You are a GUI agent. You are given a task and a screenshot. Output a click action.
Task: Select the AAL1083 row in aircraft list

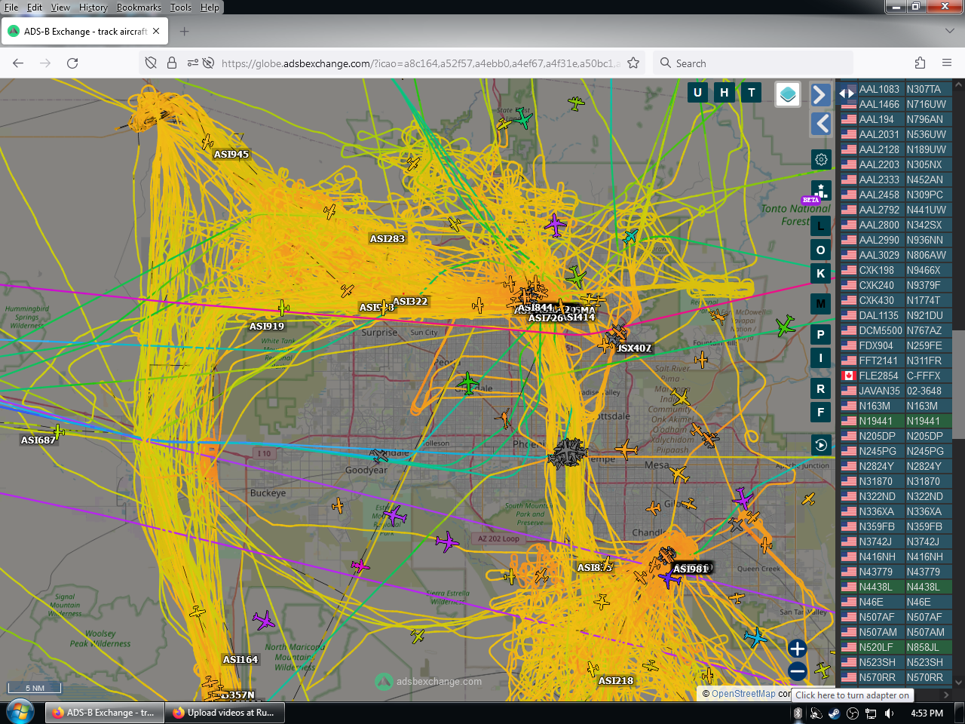896,89
